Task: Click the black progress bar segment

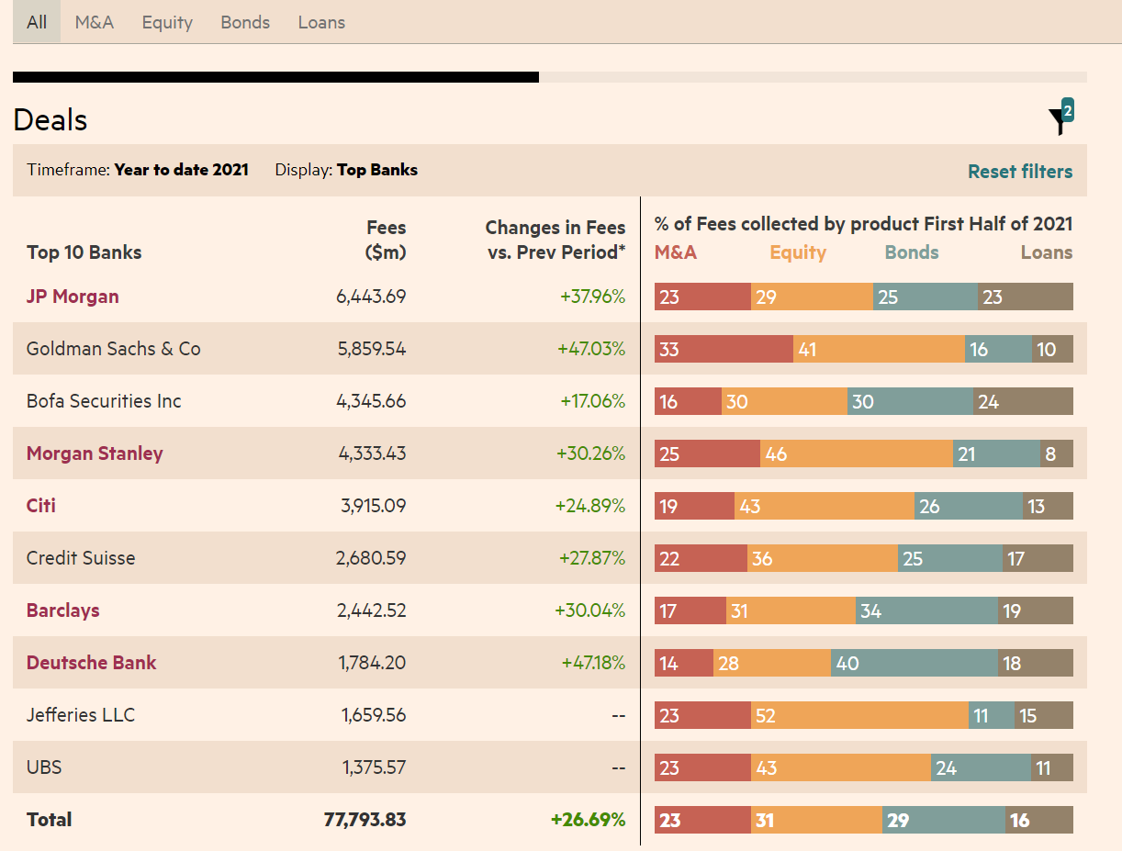Action: coord(275,77)
